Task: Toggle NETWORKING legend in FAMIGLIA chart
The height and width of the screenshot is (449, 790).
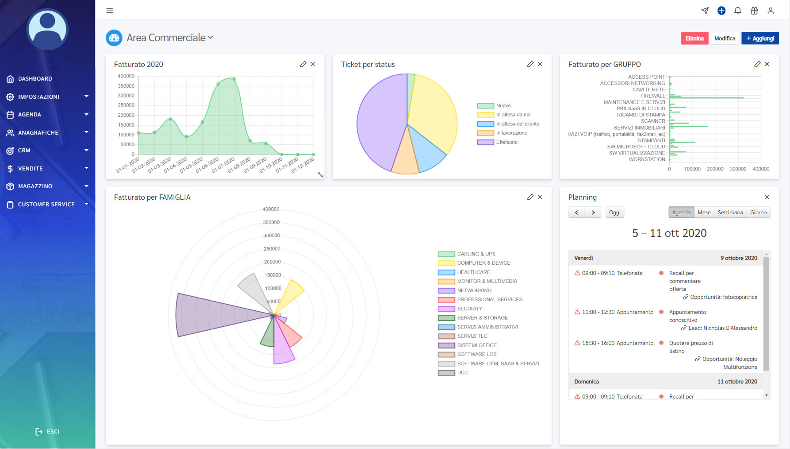Action: coord(465,290)
